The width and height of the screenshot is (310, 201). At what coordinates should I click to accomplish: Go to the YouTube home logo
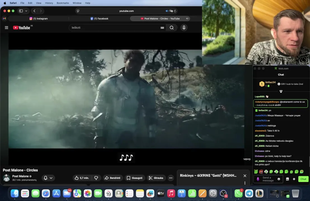(22, 28)
